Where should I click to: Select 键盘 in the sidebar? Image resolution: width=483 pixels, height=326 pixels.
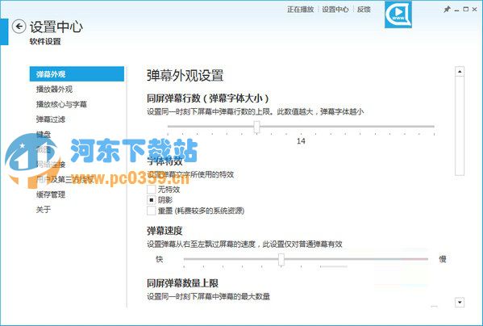pos(44,134)
